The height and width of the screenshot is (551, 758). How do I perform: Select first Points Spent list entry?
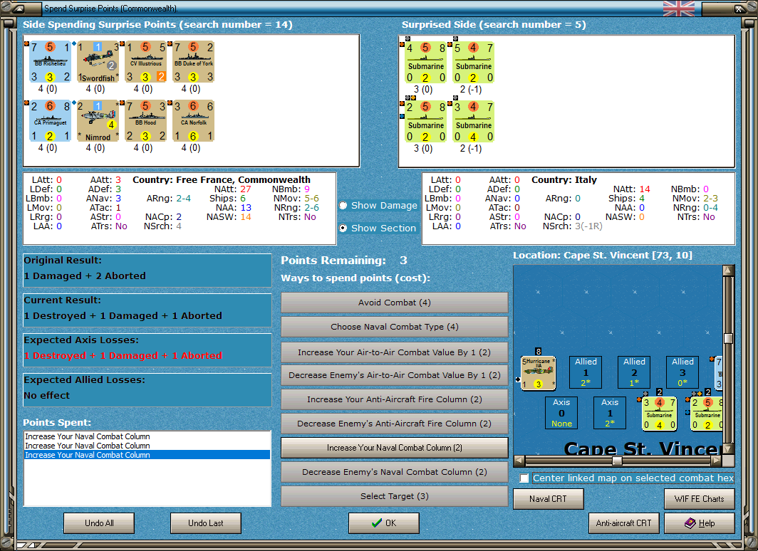pos(147,436)
